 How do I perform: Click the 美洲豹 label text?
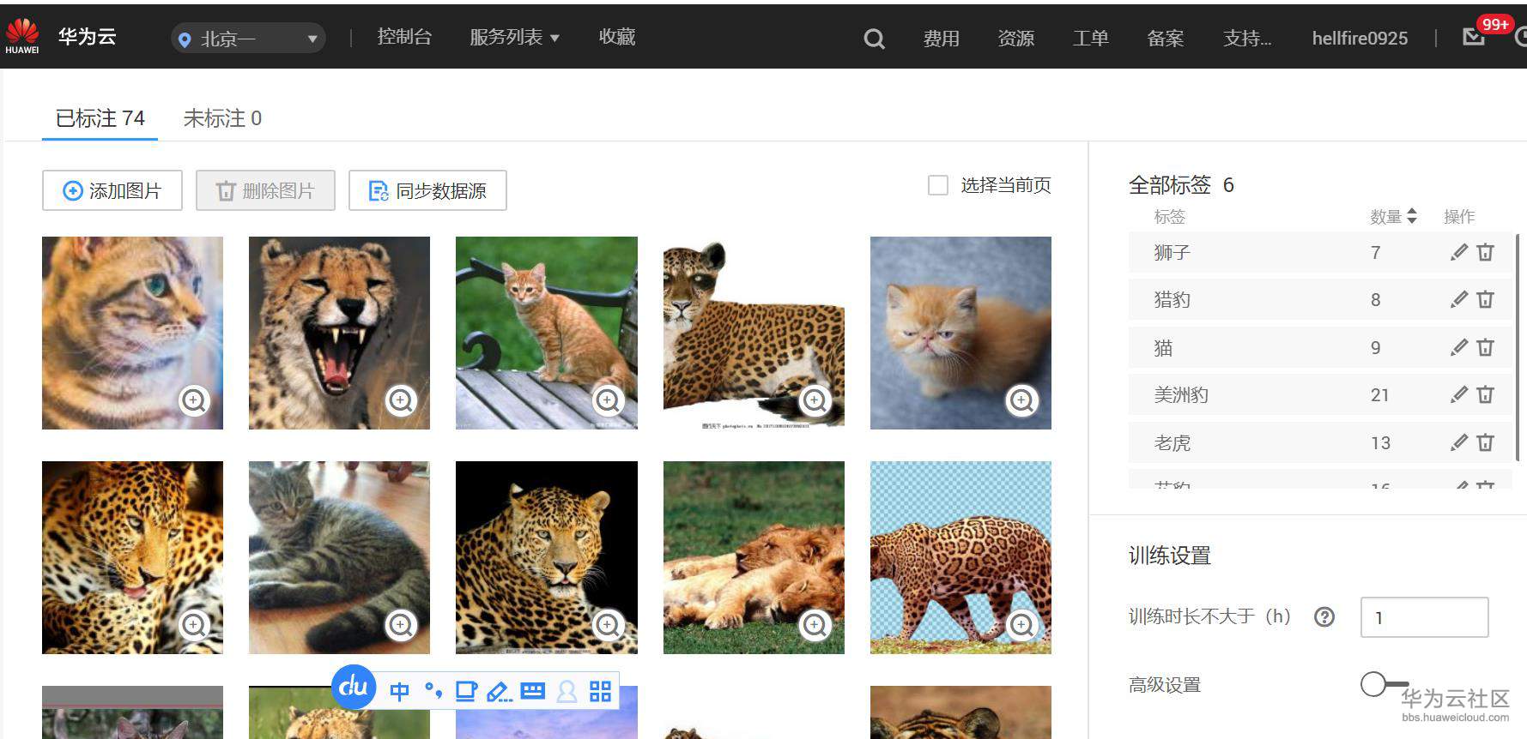click(1181, 394)
